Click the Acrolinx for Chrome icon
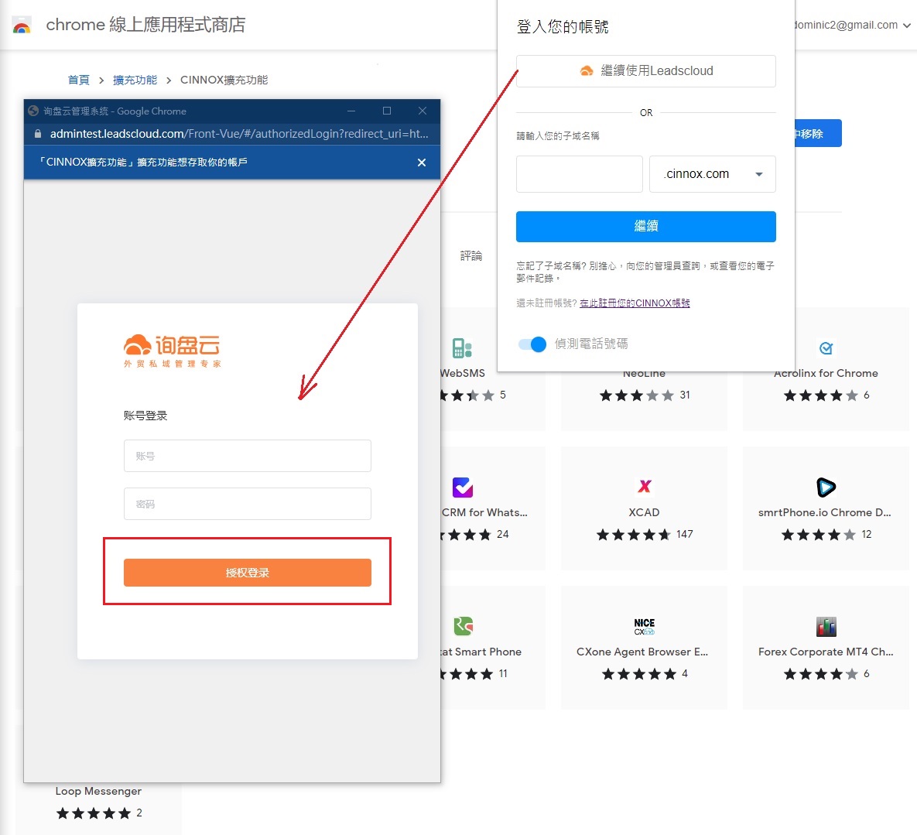Viewport: 917px width, 835px height. click(x=826, y=348)
